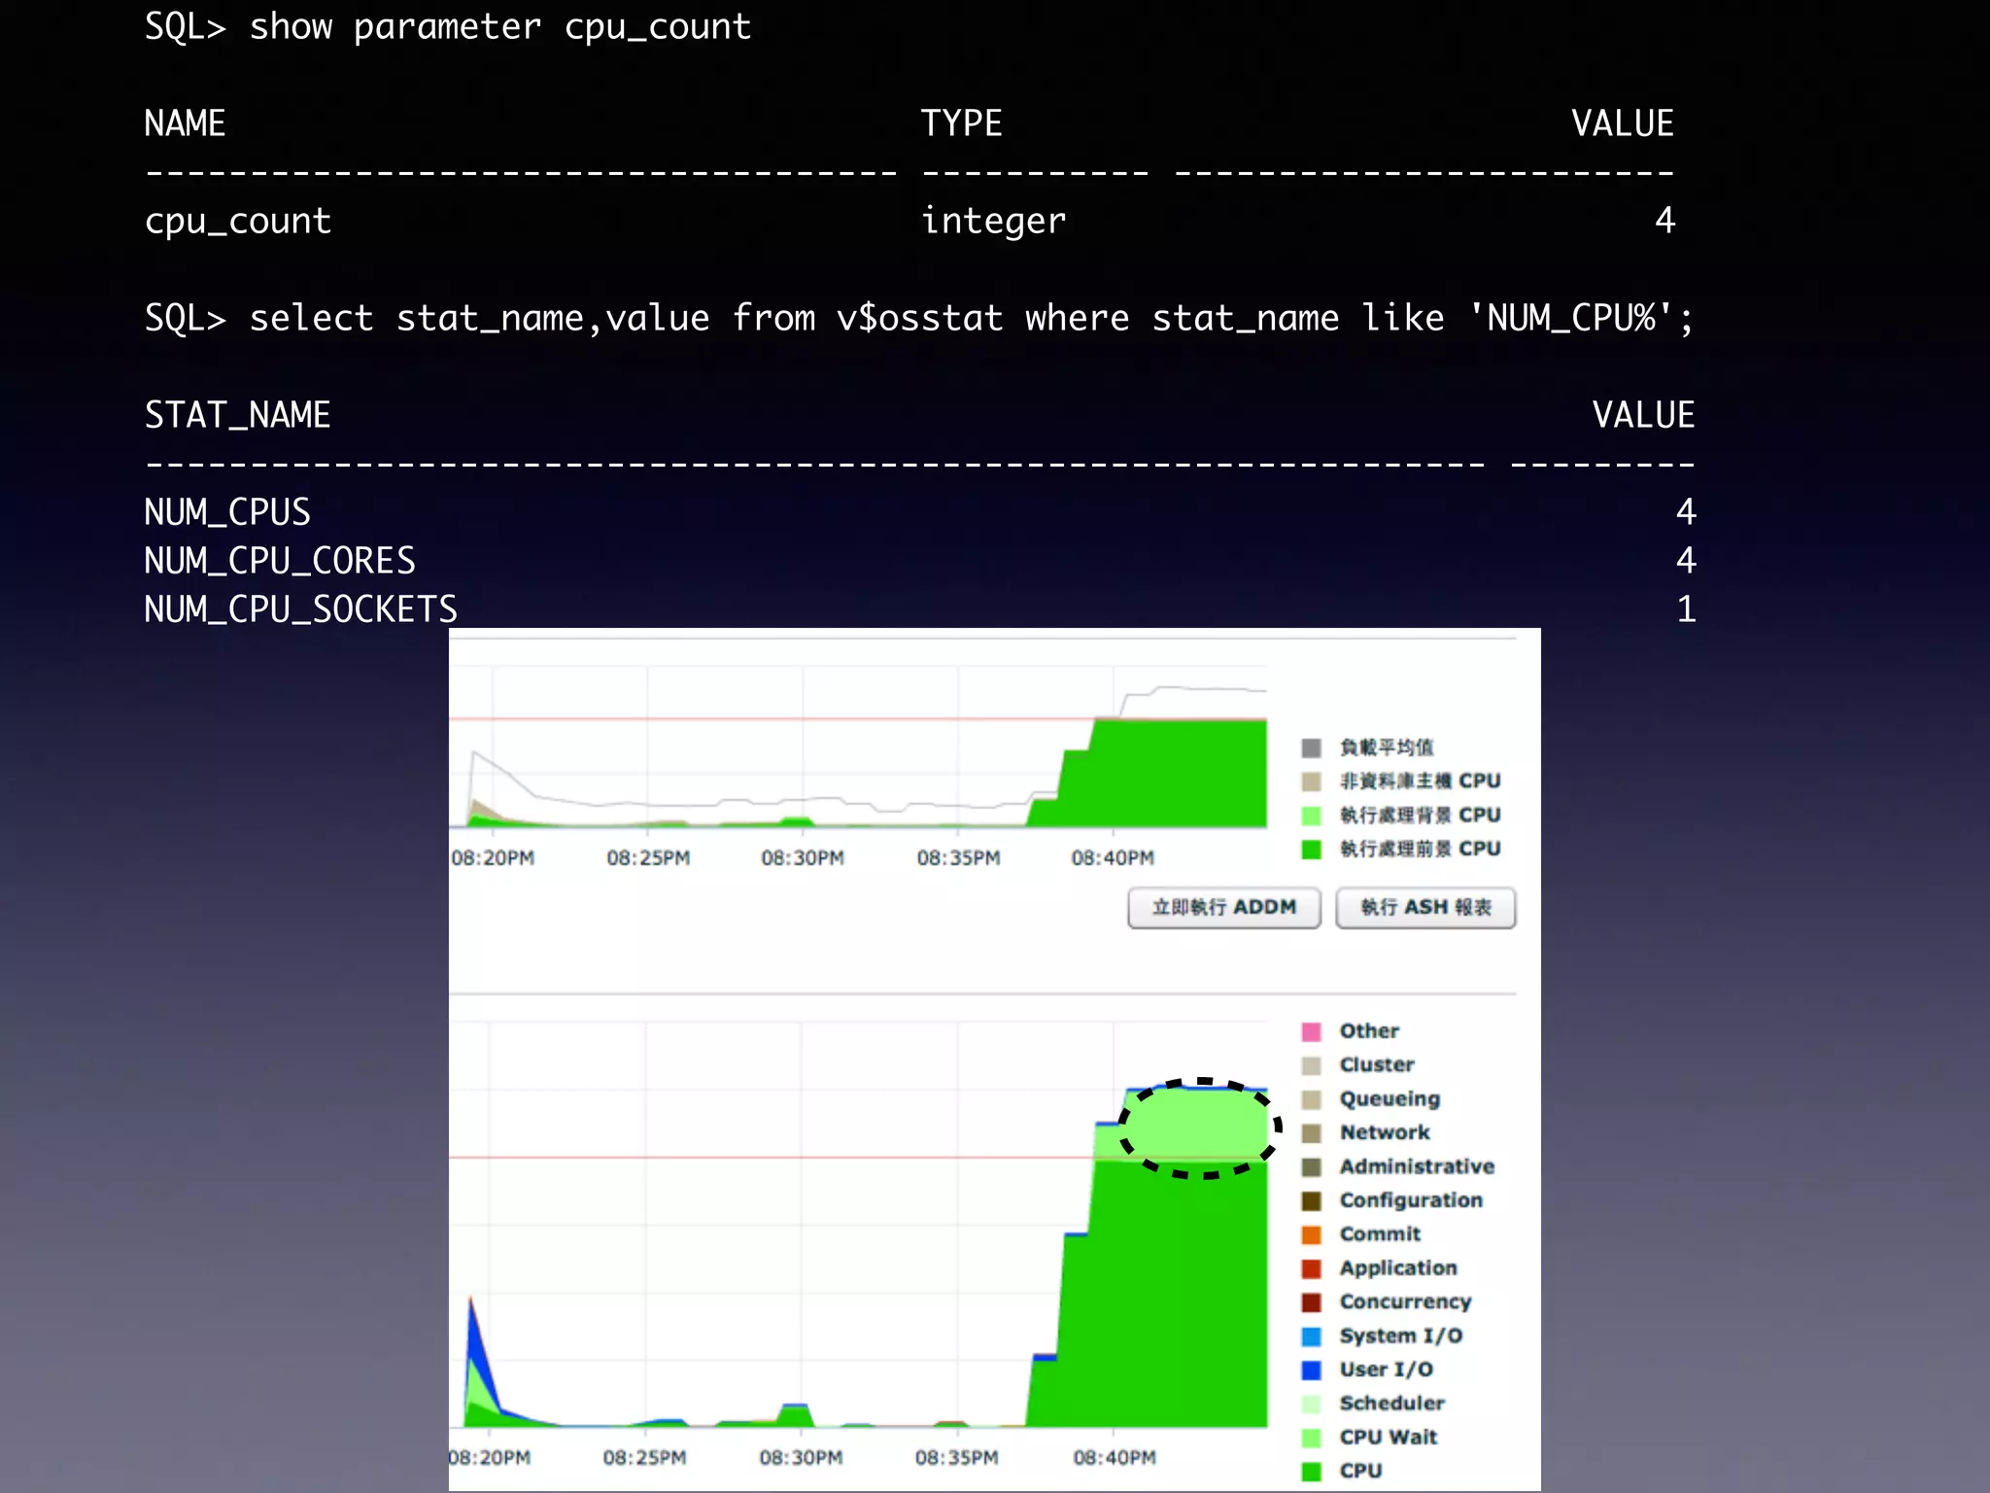Click the 'integer' type value
This screenshot has height=1493, width=1990.
point(993,222)
